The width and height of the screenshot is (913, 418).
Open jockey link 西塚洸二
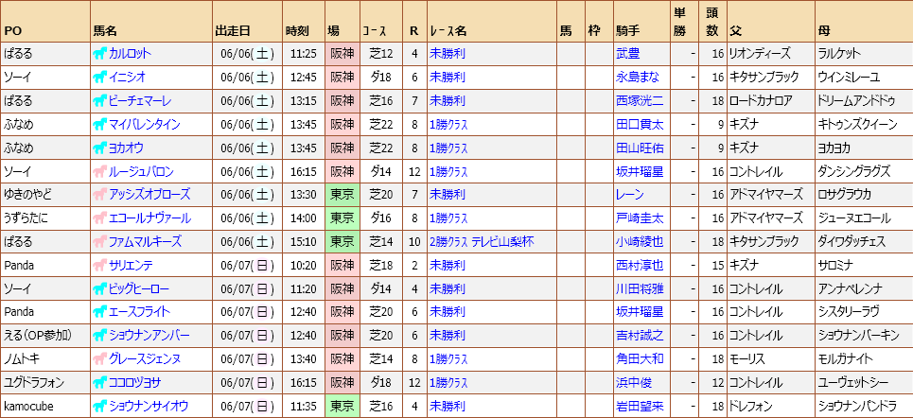640,101
